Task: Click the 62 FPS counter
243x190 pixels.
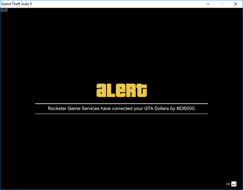Action: (x=4, y=10)
